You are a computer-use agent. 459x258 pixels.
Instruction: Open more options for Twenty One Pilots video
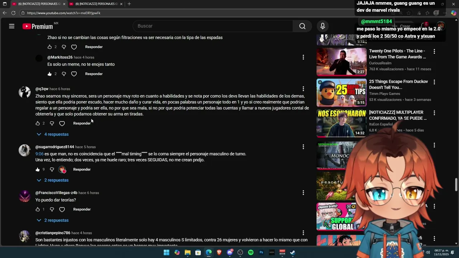tap(434, 52)
